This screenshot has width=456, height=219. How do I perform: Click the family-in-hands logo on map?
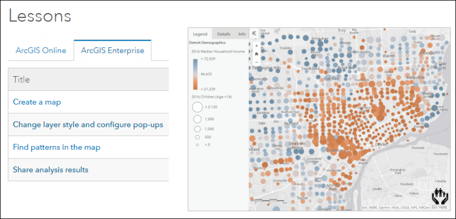click(x=439, y=196)
